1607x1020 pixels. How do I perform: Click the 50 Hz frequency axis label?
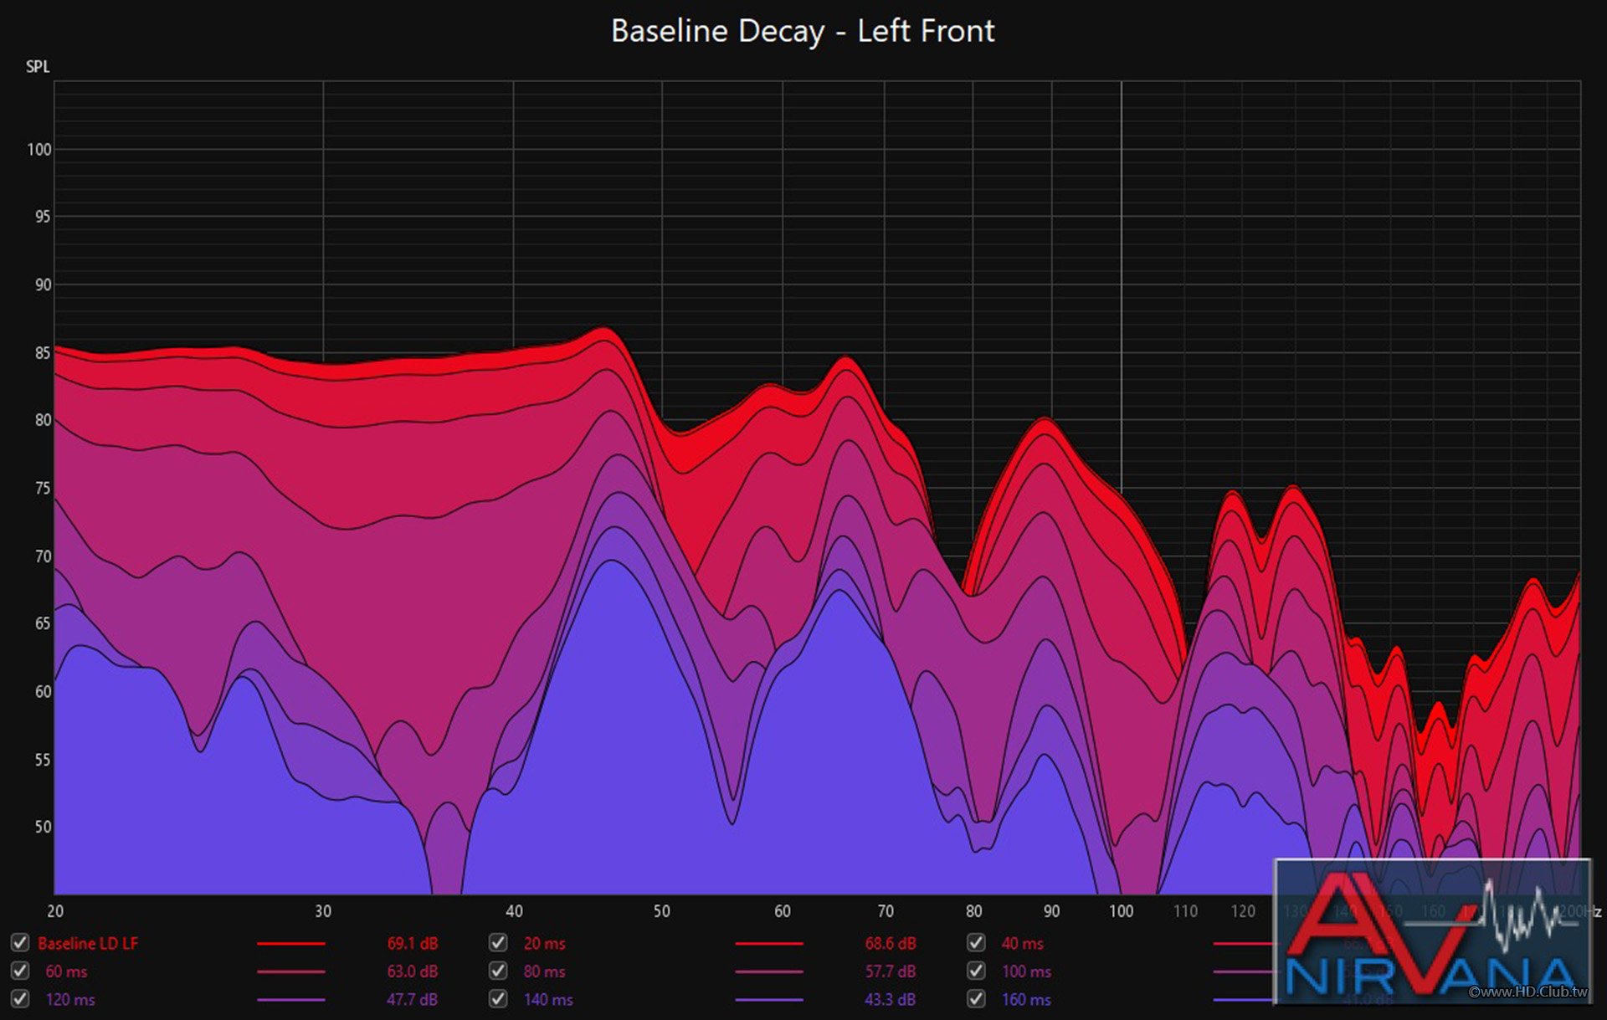(661, 911)
